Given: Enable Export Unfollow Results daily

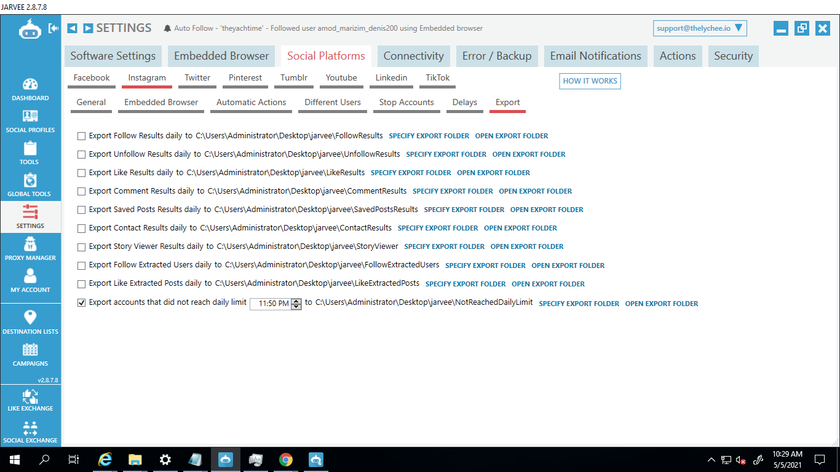Looking at the screenshot, I should tap(81, 154).
